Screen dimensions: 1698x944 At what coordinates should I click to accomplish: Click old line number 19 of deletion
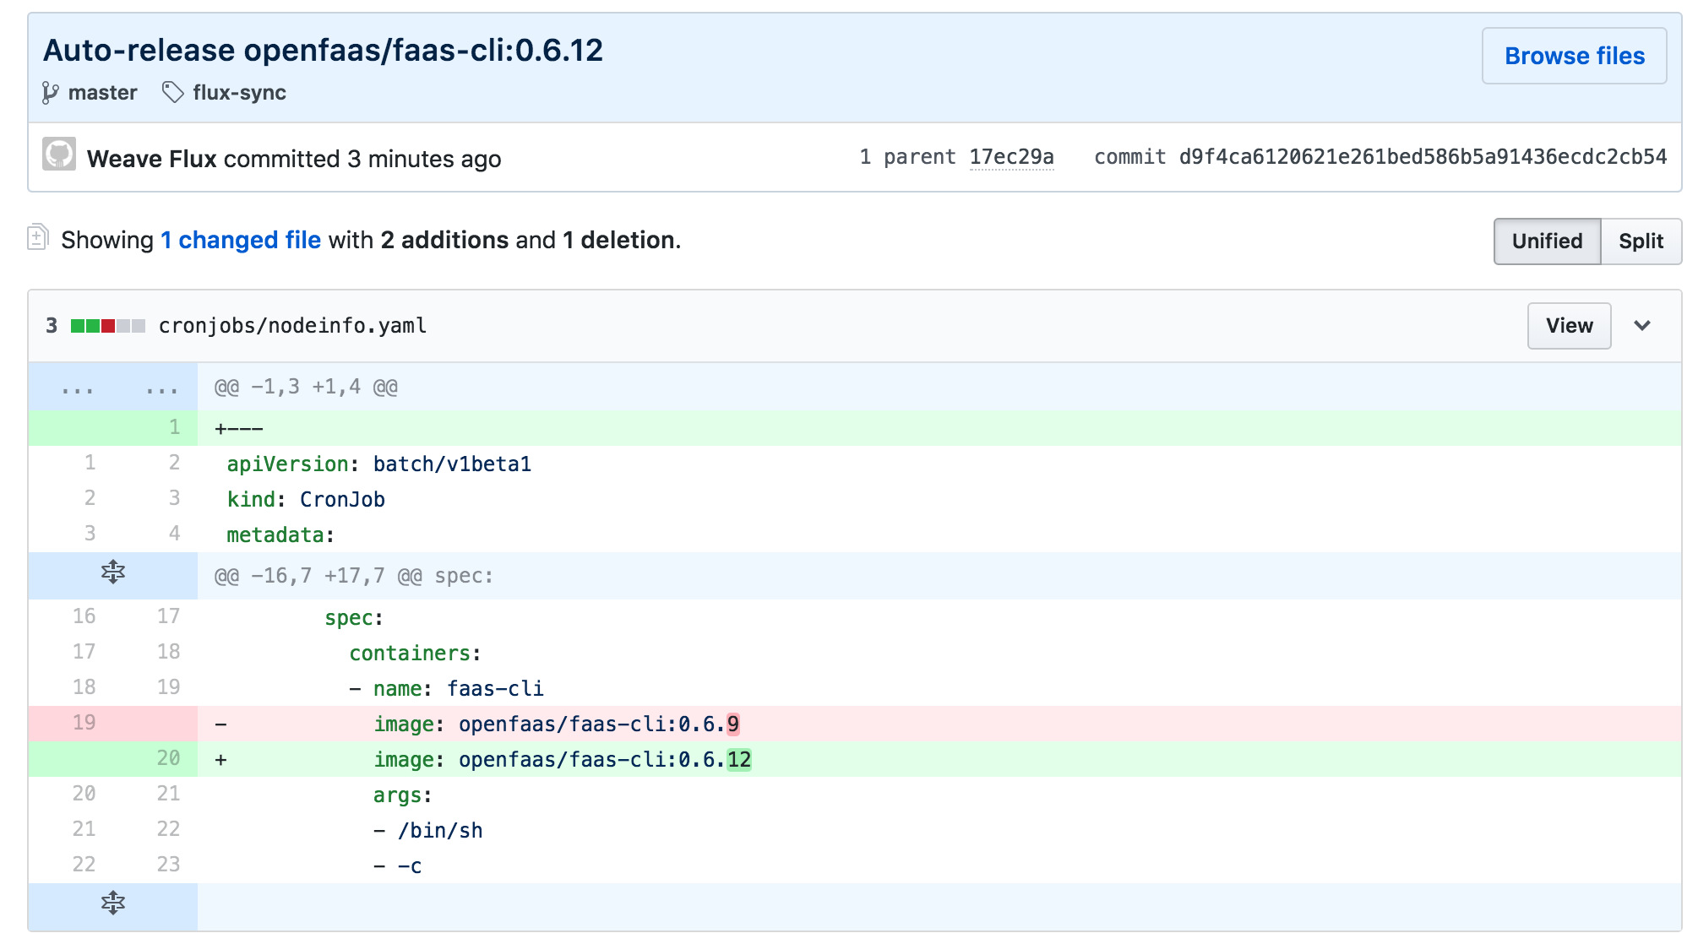(84, 723)
